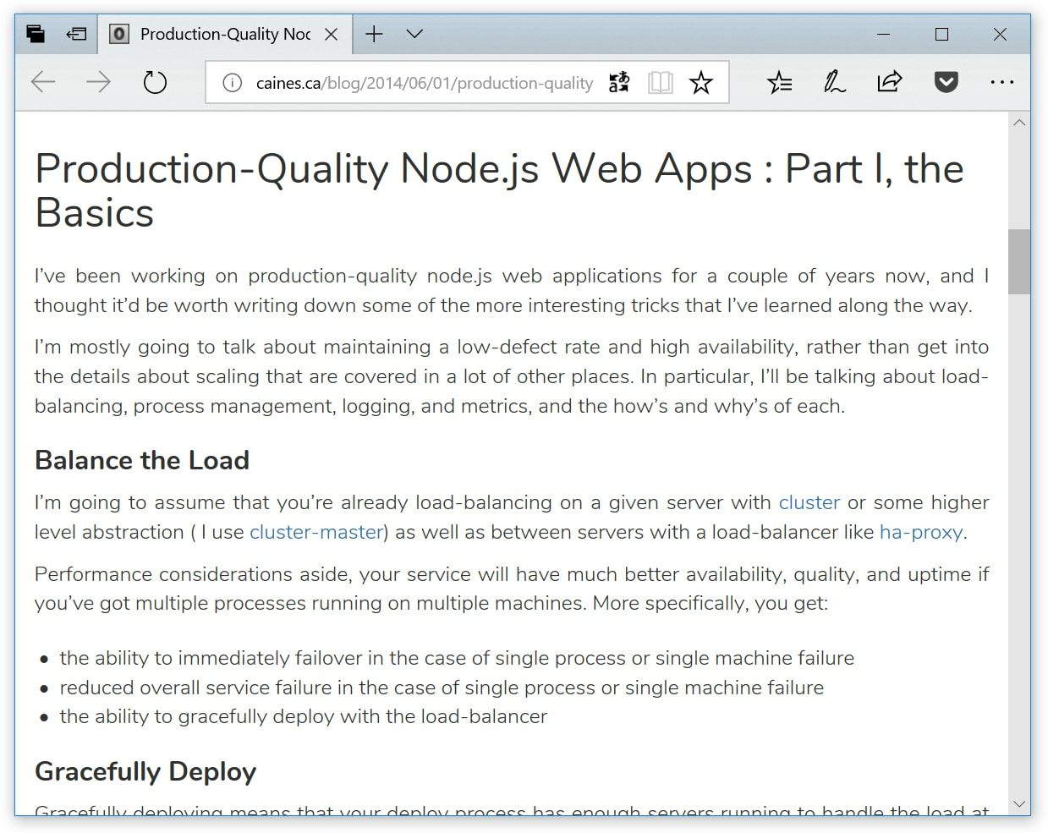
Task: Open the Favorites hub
Action: pos(779,82)
